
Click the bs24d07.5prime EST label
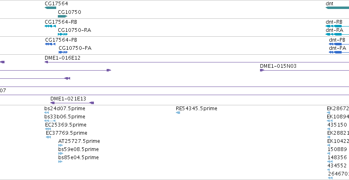pos(65,109)
